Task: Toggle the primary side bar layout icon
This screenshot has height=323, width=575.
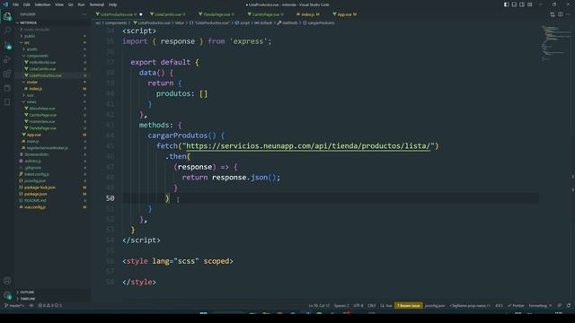Action: (x=506, y=4)
